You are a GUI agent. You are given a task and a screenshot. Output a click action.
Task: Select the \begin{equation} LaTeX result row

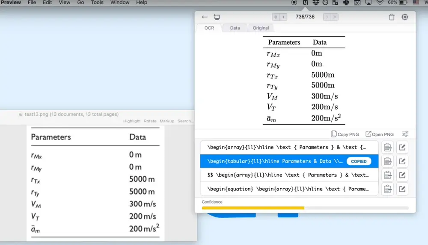click(x=289, y=189)
